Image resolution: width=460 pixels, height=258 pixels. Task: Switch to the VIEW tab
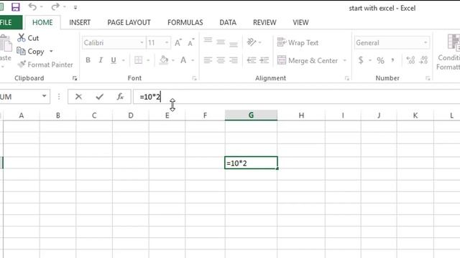click(x=300, y=22)
